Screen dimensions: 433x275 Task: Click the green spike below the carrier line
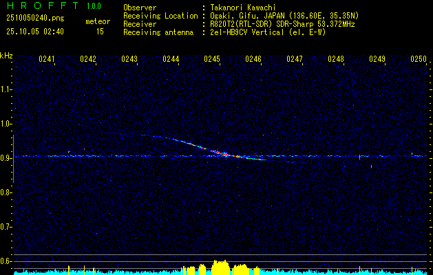point(372,166)
